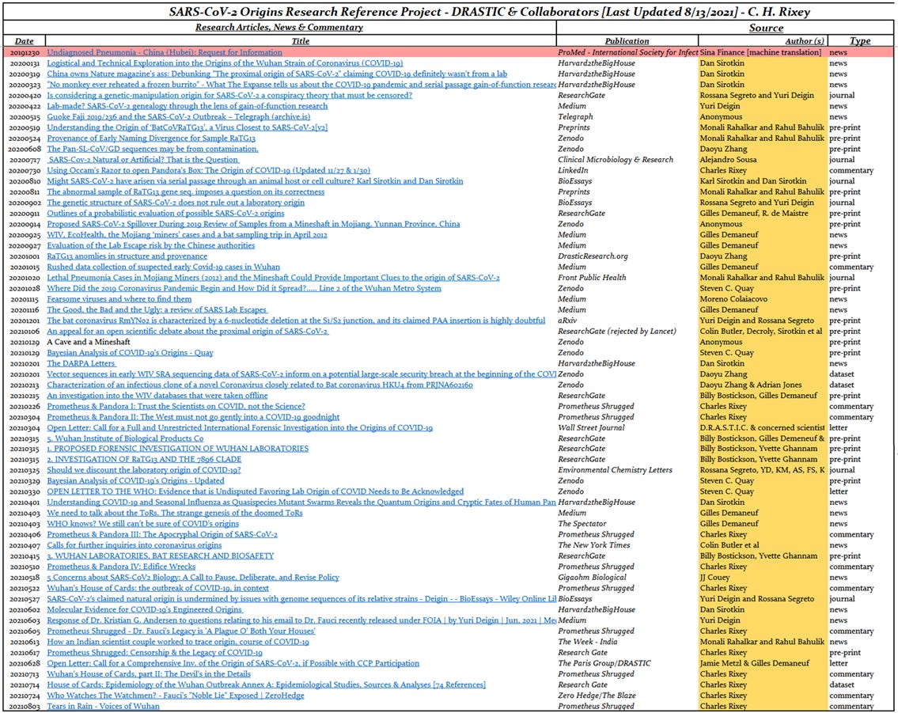898x713 pixels.
Task: Open 'Using Occam's Razor to open Pandora's Box' link
Action: pos(208,170)
